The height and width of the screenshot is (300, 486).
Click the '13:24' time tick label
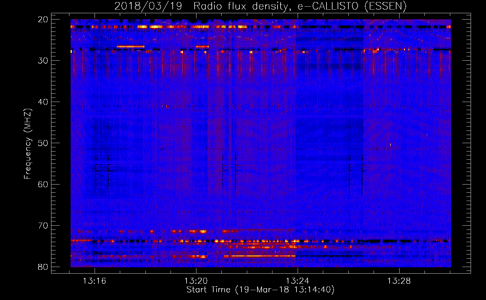click(297, 281)
